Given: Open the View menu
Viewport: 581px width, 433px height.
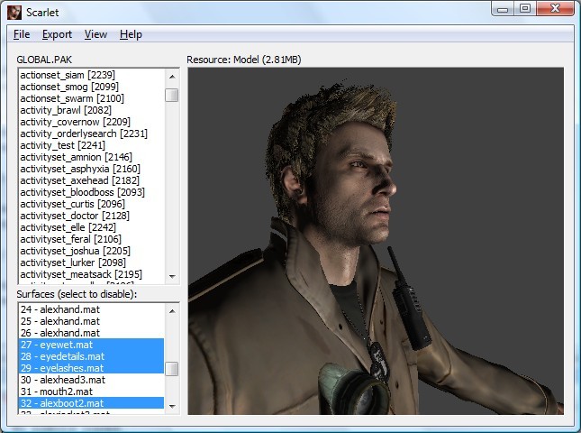Looking at the screenshot, I should (x=95, y=34).
